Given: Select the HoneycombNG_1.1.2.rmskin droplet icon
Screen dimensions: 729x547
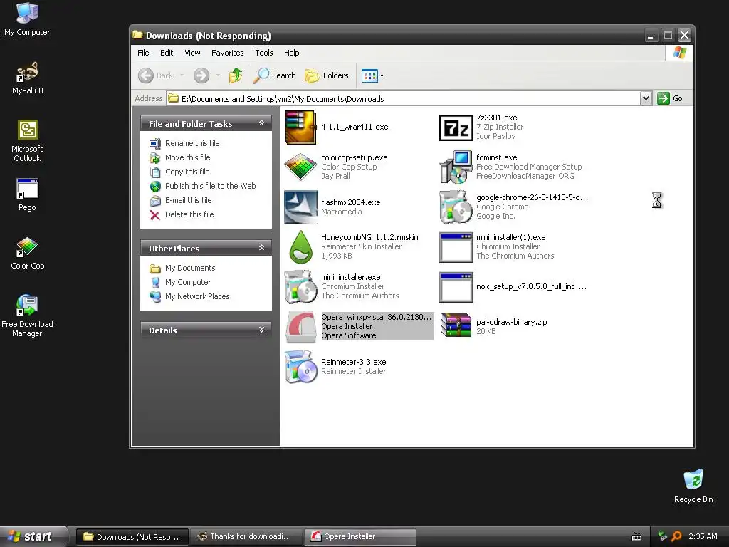Looking at the screenshot, I should (x=301, y=247).
